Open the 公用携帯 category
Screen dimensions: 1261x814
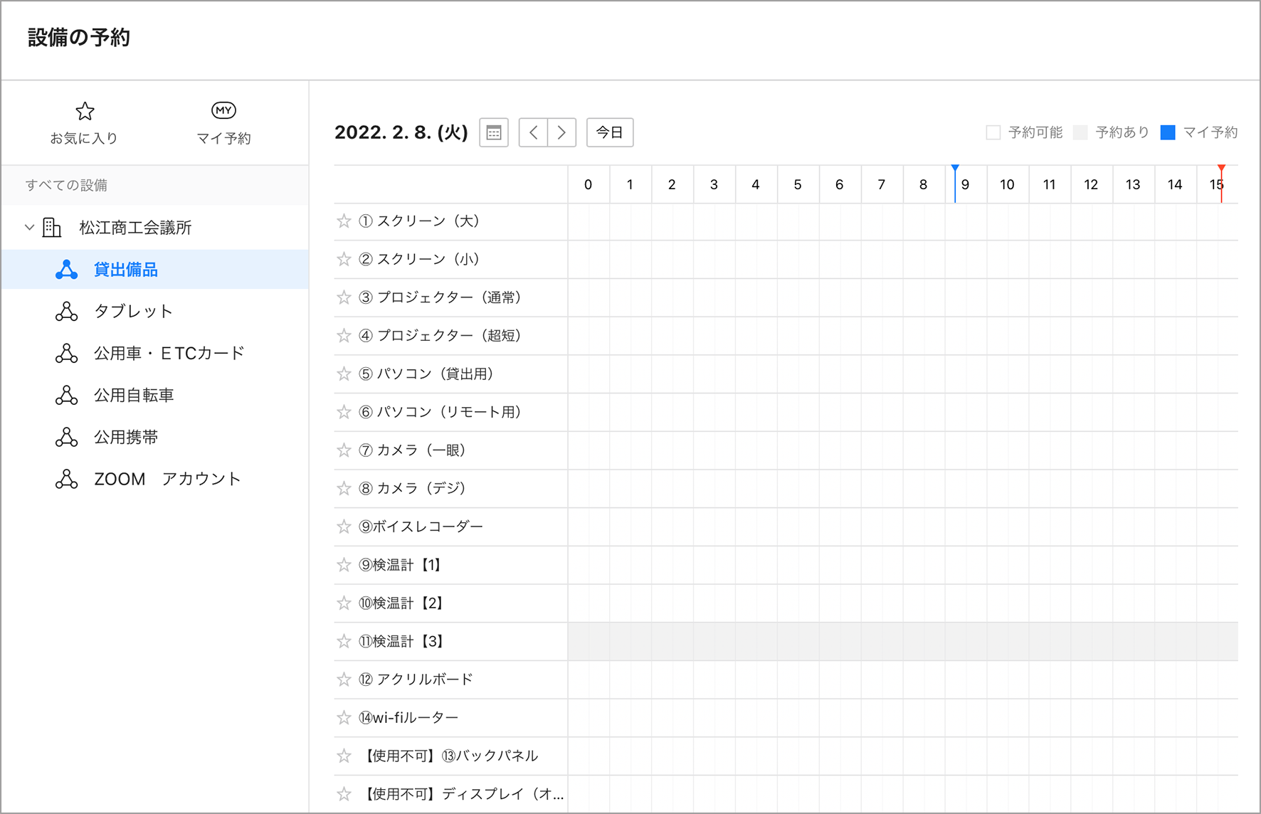coord(126,437)
